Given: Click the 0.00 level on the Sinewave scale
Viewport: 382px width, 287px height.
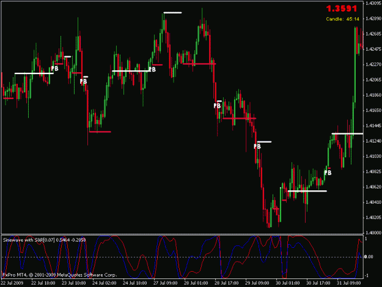Looking at the screenshot, I should pos(369,257).
